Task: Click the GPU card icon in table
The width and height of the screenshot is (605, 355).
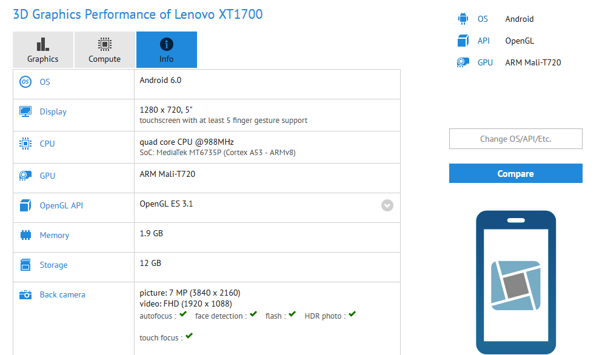Action: (25, 176)
